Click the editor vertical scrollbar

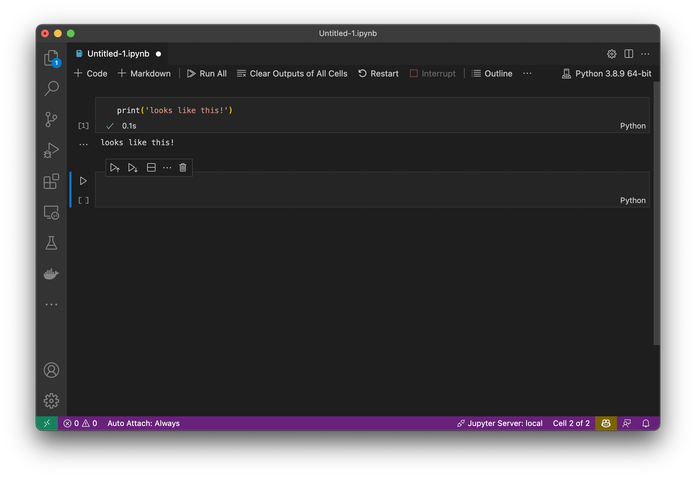coord(656,213)
